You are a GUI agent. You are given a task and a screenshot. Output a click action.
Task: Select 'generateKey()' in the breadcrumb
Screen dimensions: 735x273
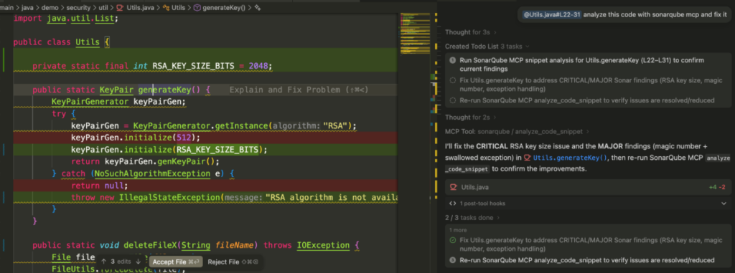224,7
